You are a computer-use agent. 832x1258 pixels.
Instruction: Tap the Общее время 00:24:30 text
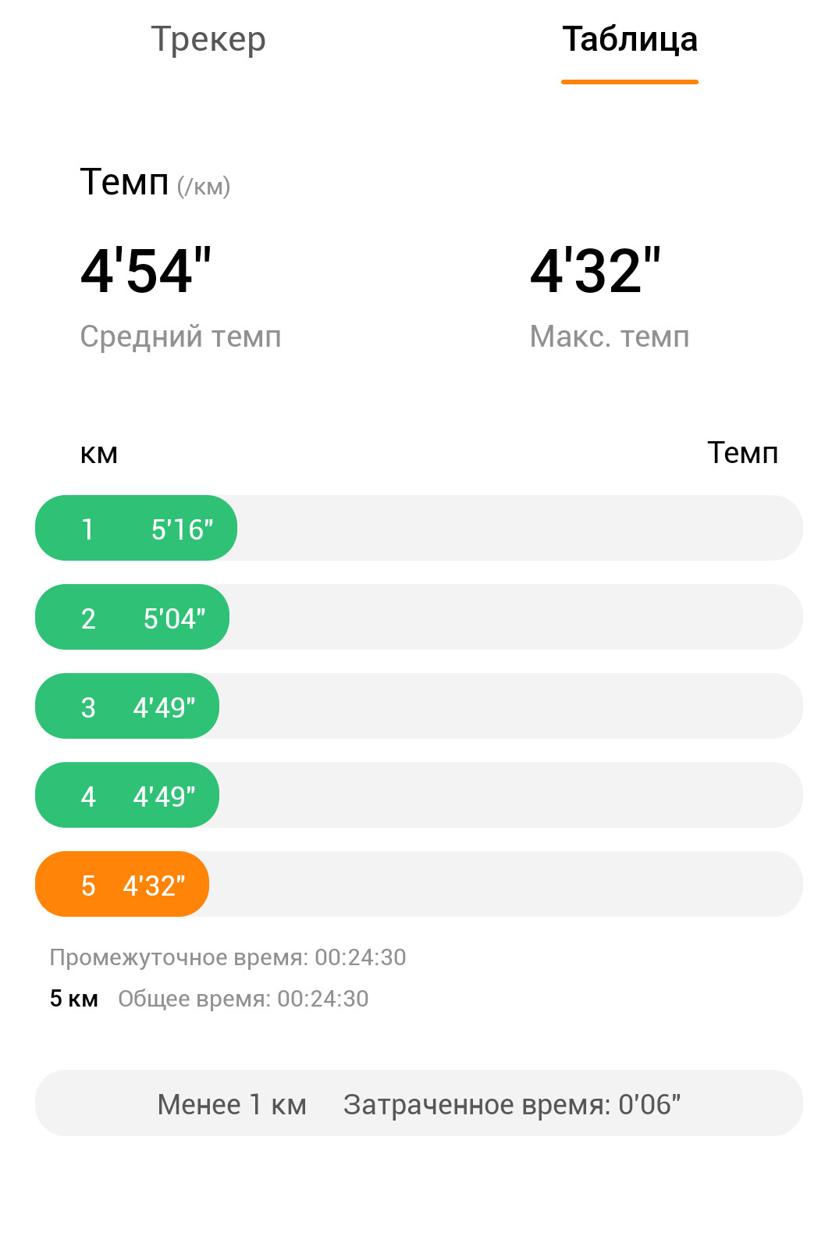click(244, 999)
